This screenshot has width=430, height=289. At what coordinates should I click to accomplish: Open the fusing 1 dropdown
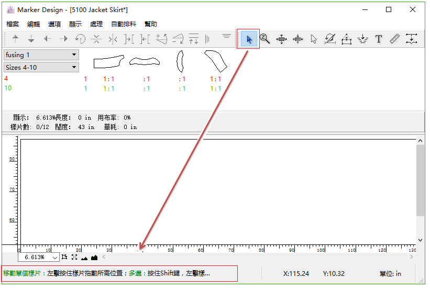click(41, 55)
